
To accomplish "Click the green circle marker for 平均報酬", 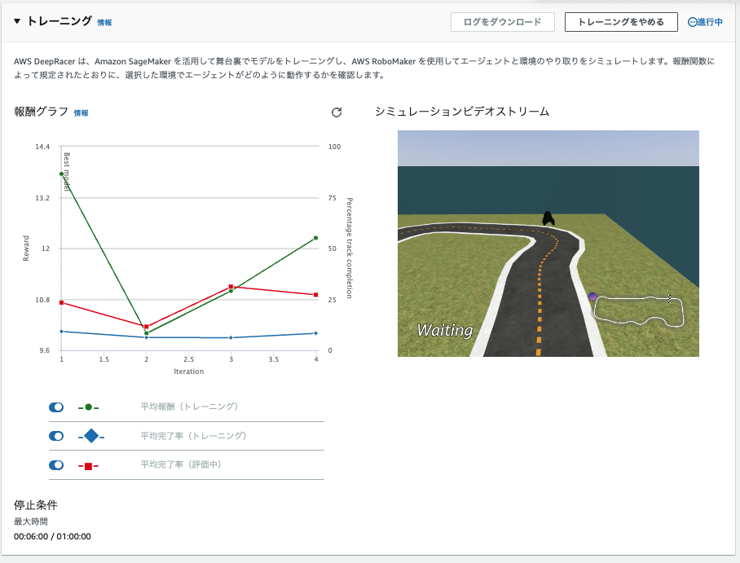I will click(90, 407).
